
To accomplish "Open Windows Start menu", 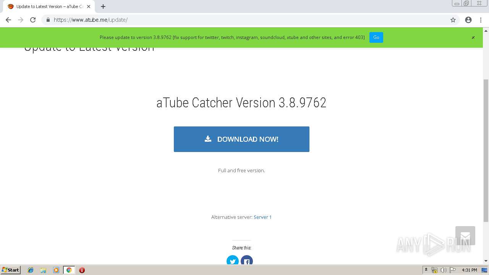I will [x=11, y=270].
